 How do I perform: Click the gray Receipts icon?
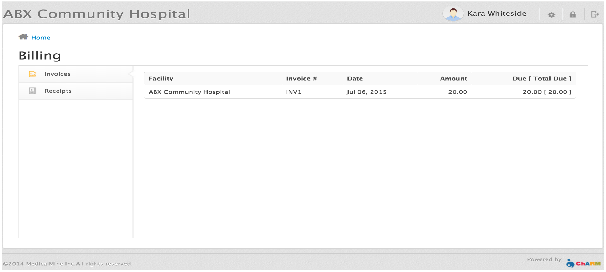(32, 91)
